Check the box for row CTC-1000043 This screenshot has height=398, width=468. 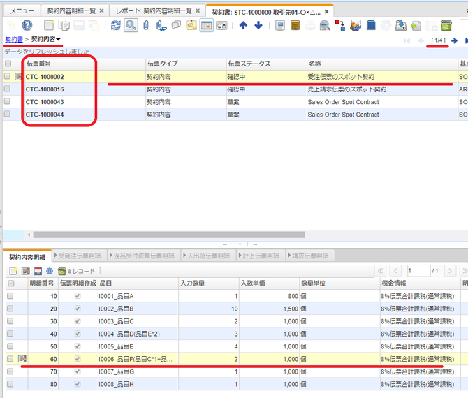coord(7,101)
